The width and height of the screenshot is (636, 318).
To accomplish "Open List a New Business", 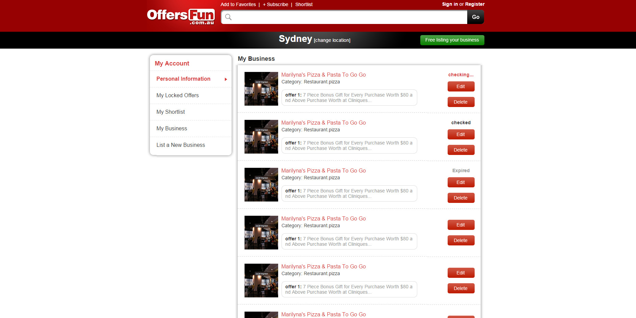I will point(181,145).
